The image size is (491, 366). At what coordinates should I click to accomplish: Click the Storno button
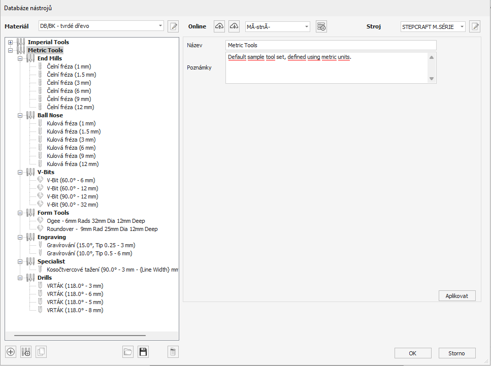tap(456, 353)
